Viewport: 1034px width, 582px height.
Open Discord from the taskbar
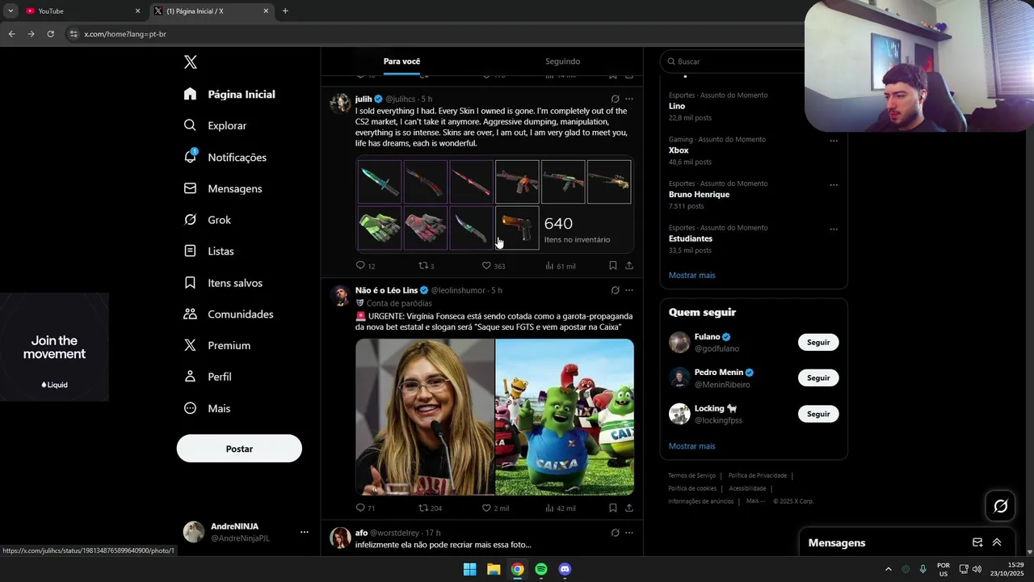click(565, 569)
